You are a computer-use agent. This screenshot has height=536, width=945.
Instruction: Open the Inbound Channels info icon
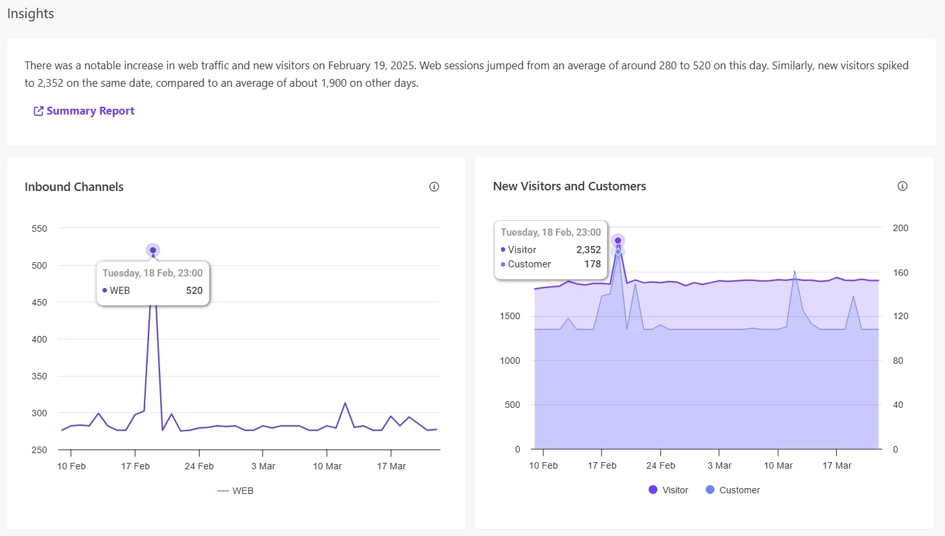click(434, 186)
